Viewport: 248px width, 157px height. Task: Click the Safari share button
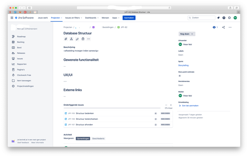click(x=230, y=8)
